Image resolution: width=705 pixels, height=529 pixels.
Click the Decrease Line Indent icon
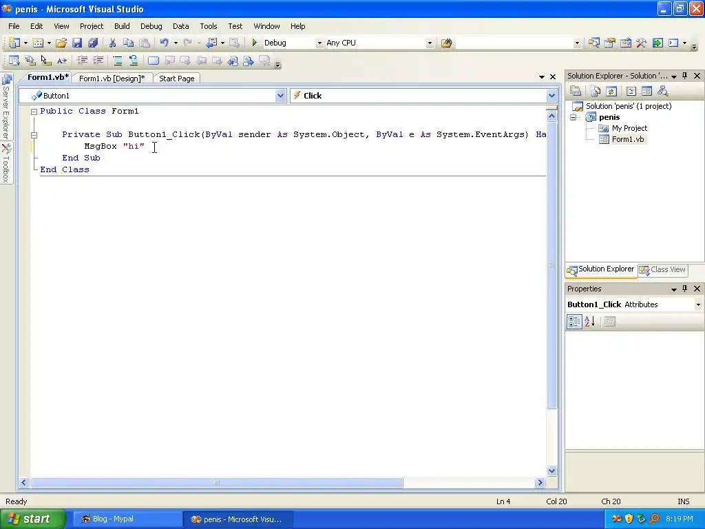(83, 61)
